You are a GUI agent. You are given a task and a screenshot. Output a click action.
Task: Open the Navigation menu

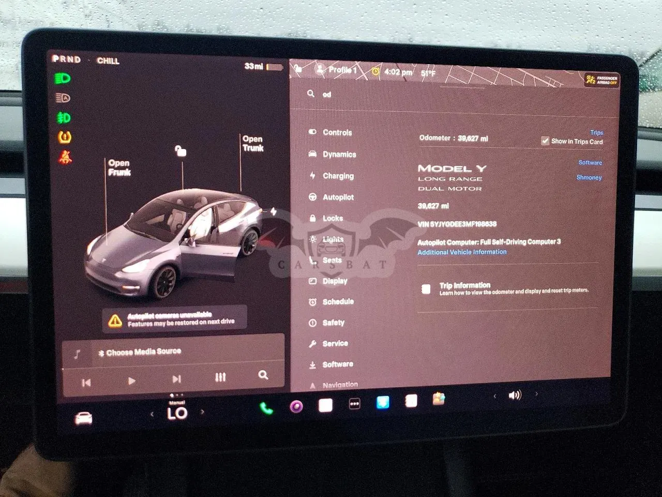pyautogui.click(x=334, y=385)
